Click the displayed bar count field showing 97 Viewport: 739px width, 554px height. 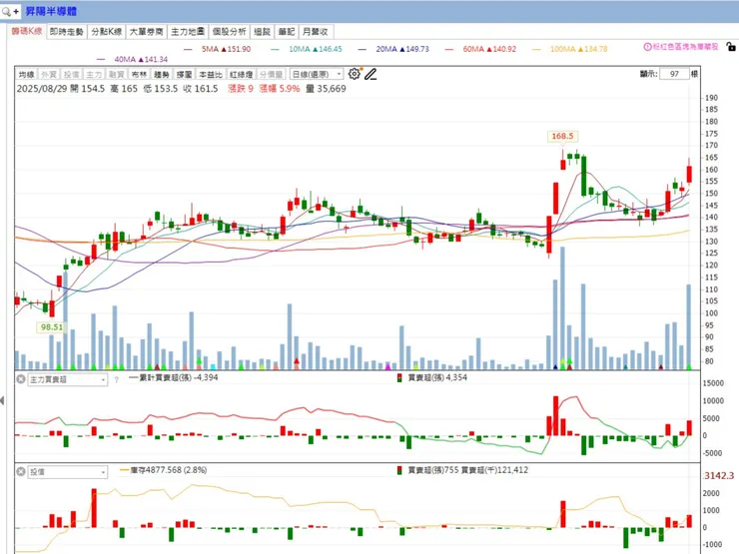tap(674, 74)
